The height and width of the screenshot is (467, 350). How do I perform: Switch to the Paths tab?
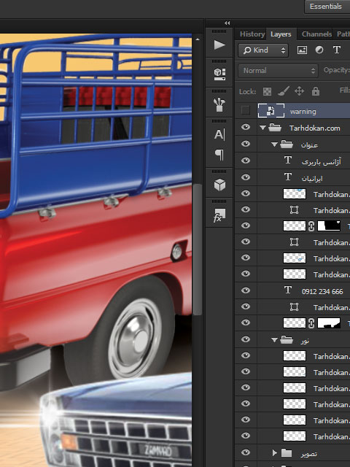point(343,34)
